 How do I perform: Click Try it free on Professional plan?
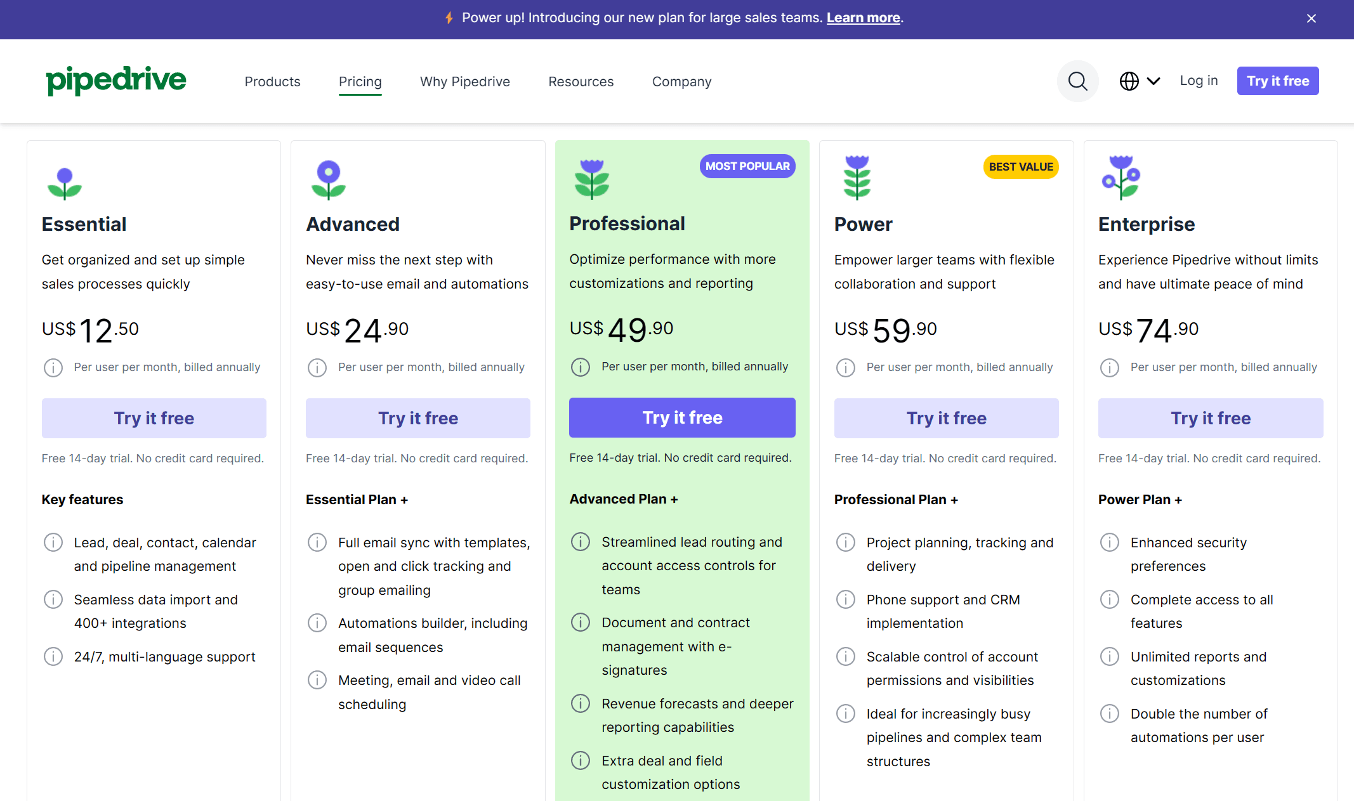pos(682,417)
